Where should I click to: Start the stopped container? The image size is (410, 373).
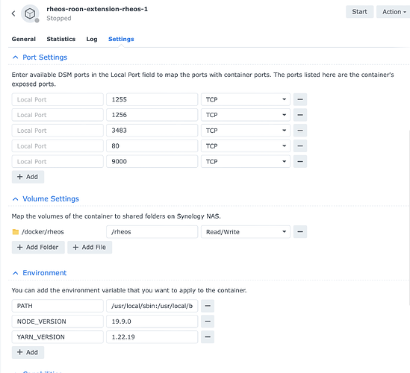click(x=359, y=12)
